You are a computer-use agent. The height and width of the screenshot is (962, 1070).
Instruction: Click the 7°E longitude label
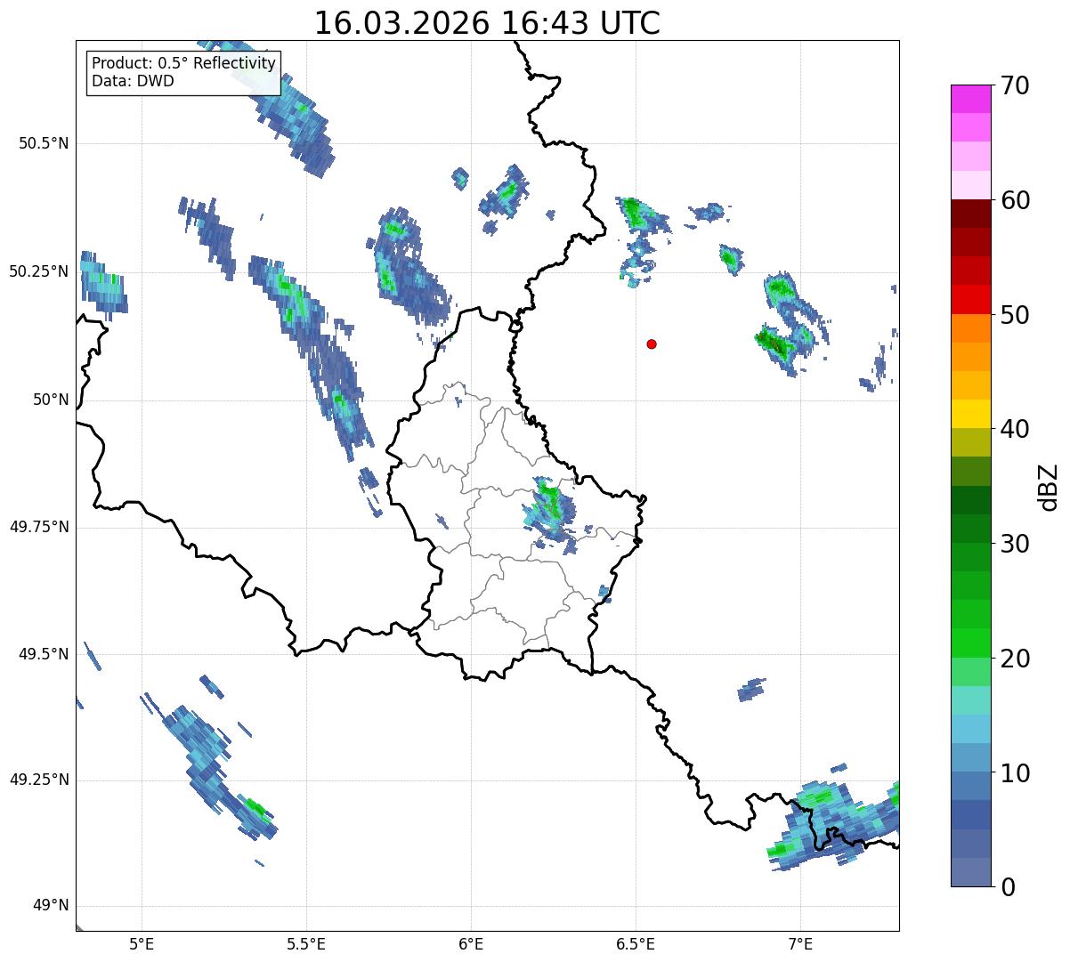(800, 943)
